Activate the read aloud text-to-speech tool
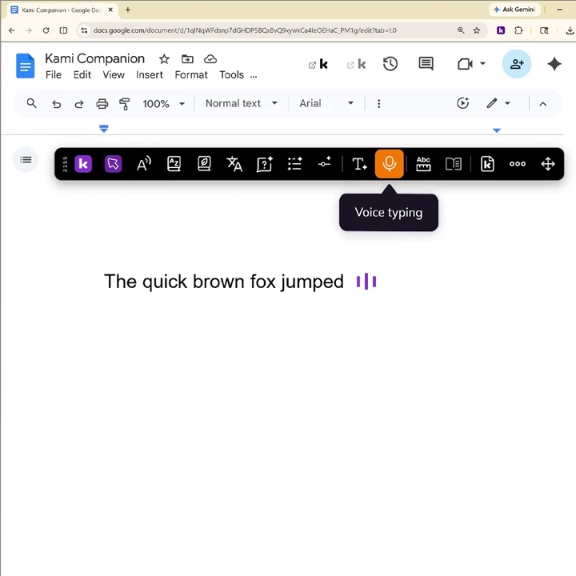Viewport: 576px width, 576px height. tap(144, 164)
